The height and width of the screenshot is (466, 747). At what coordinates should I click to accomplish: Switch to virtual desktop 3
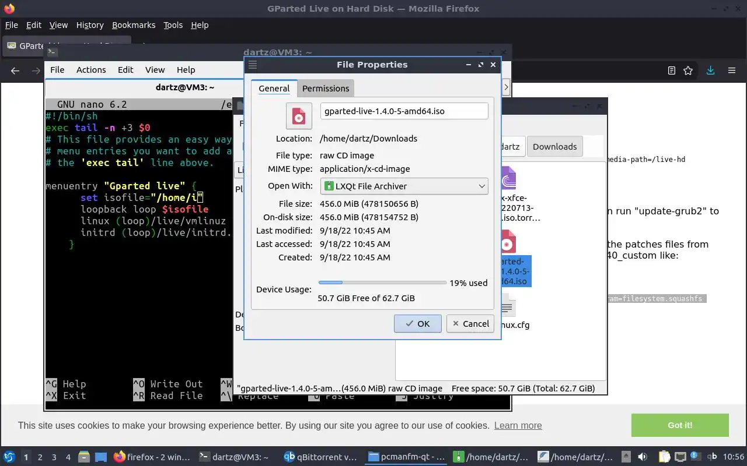click(54, 457)
